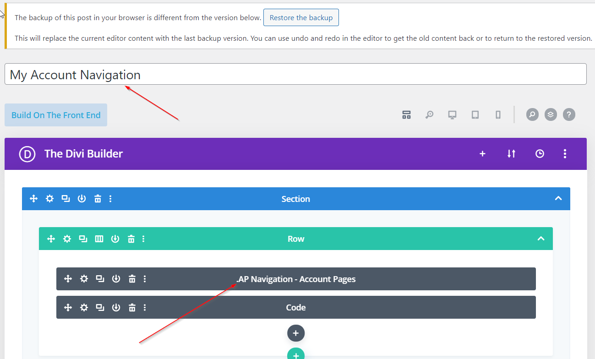Open the Divi Builder history clock icon
The width and height of the screenshot is (595, 359).
(540, 154)
